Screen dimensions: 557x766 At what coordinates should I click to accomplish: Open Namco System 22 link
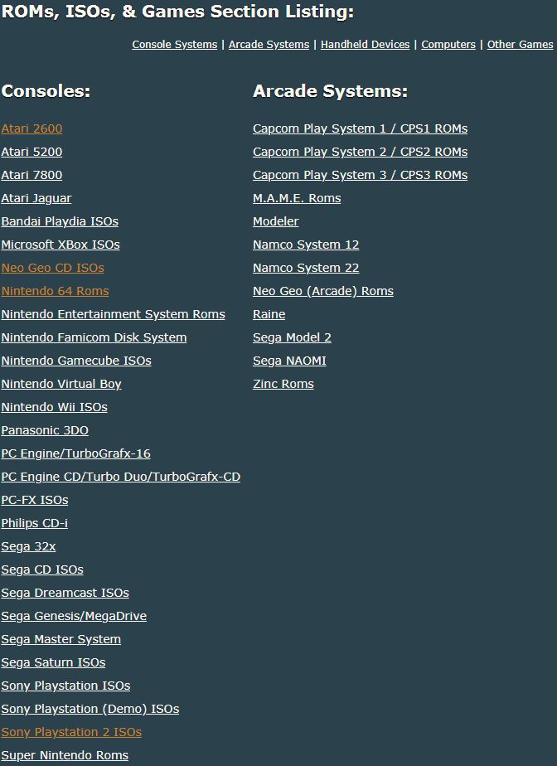click(306, 268)
